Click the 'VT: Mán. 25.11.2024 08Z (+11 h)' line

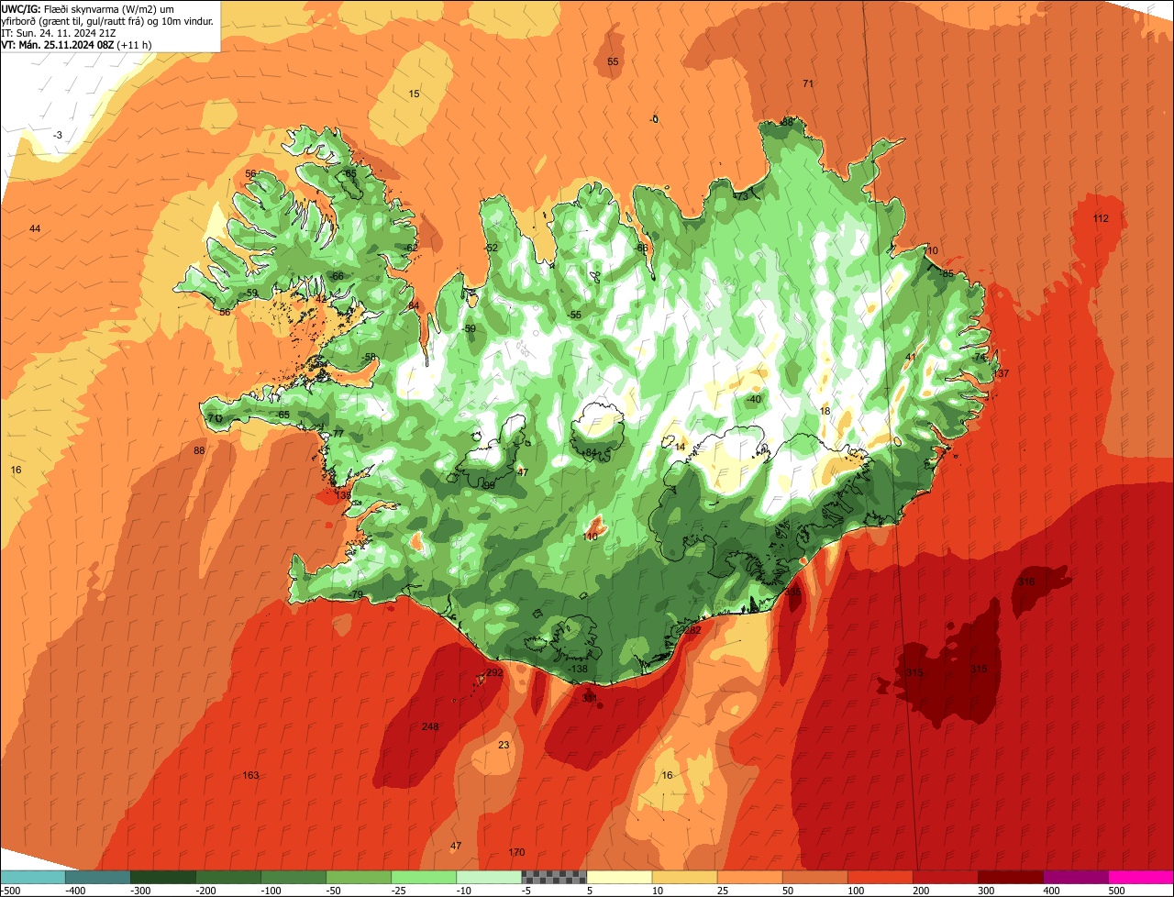(77, 44)
